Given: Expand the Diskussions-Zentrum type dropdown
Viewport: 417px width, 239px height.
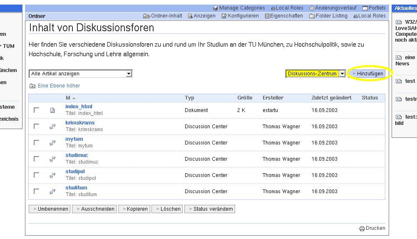Looking at the screenshot, I should [343, 74].
